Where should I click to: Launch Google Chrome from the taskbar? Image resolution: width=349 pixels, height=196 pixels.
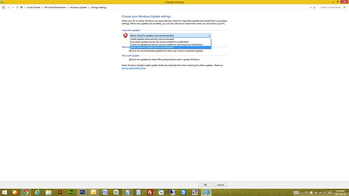(26, 193)
